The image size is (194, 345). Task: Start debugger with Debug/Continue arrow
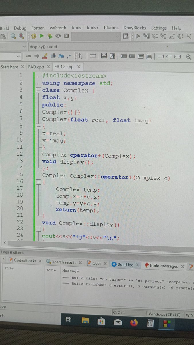[x=138, y=36]
